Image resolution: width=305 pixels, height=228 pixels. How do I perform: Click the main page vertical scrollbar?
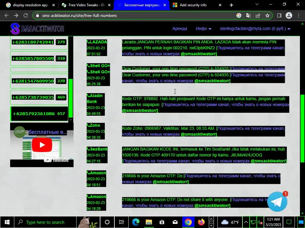click(303, 128)
